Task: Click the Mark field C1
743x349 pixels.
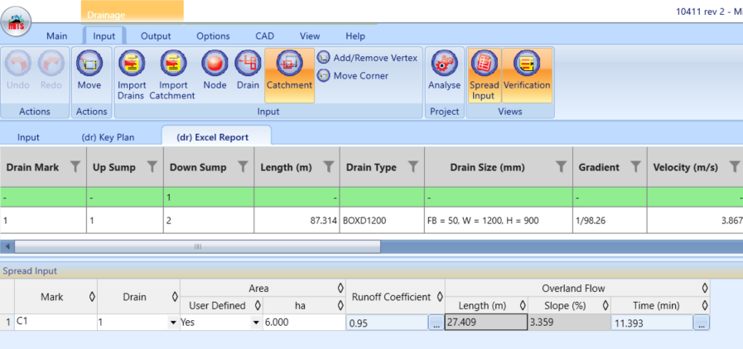Action: coord(56,322)
